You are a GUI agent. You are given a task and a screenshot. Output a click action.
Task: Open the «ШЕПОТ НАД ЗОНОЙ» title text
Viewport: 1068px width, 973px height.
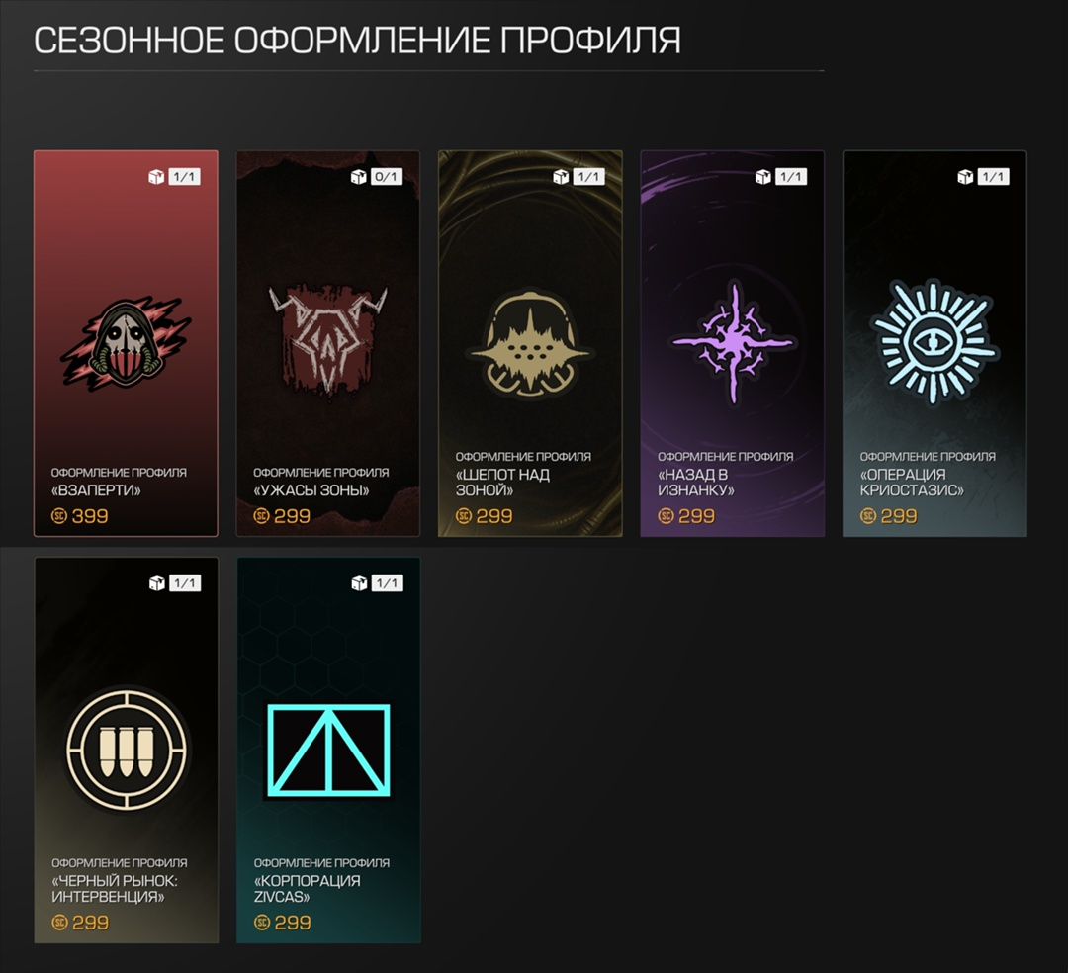click(502, 483)
